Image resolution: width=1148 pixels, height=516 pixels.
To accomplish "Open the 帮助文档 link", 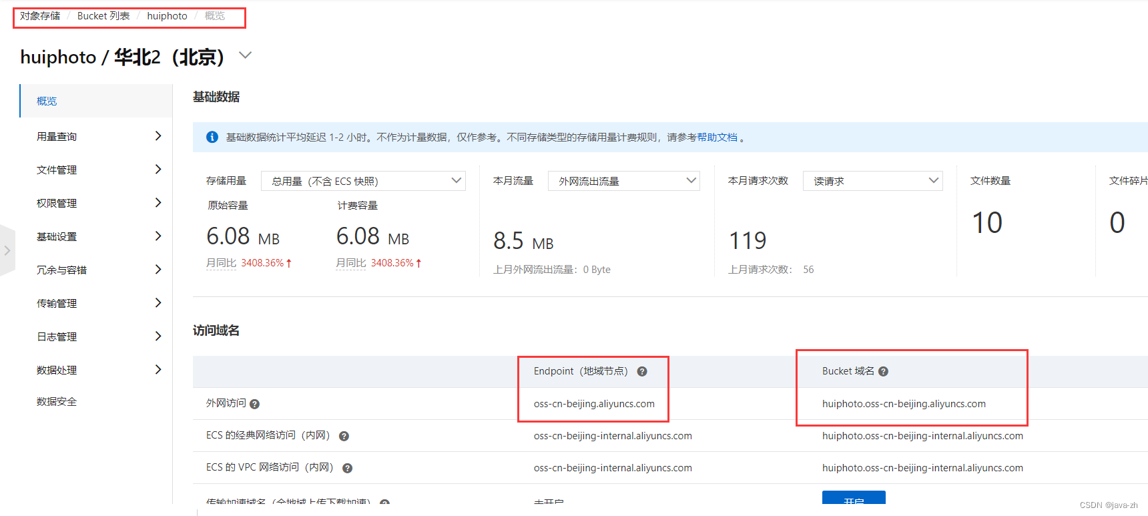I will pyautogui.click(x=718, y=137).
